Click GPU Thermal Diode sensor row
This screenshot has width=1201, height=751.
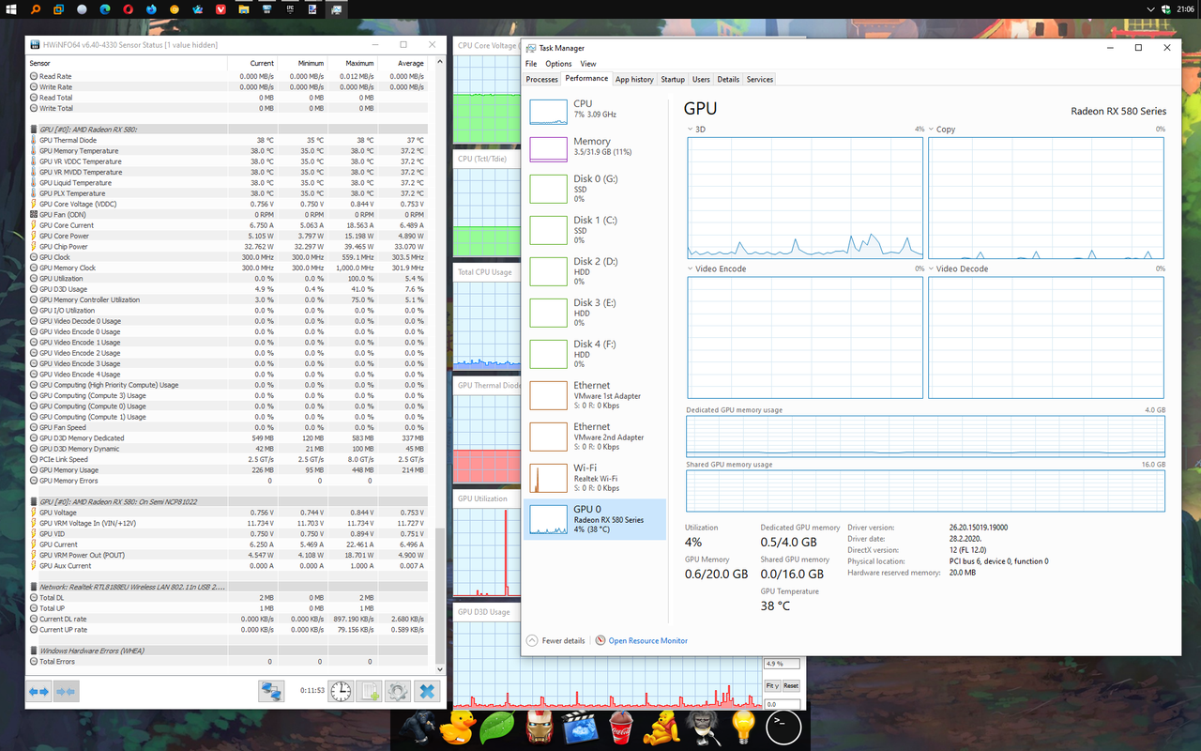pyautogui.click(x=227, y=140)
